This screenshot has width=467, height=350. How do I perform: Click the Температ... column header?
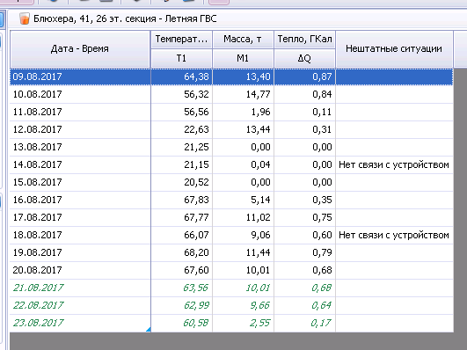[181, 40]
